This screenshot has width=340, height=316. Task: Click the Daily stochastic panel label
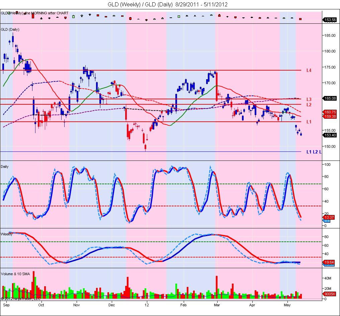click(5, 167)
